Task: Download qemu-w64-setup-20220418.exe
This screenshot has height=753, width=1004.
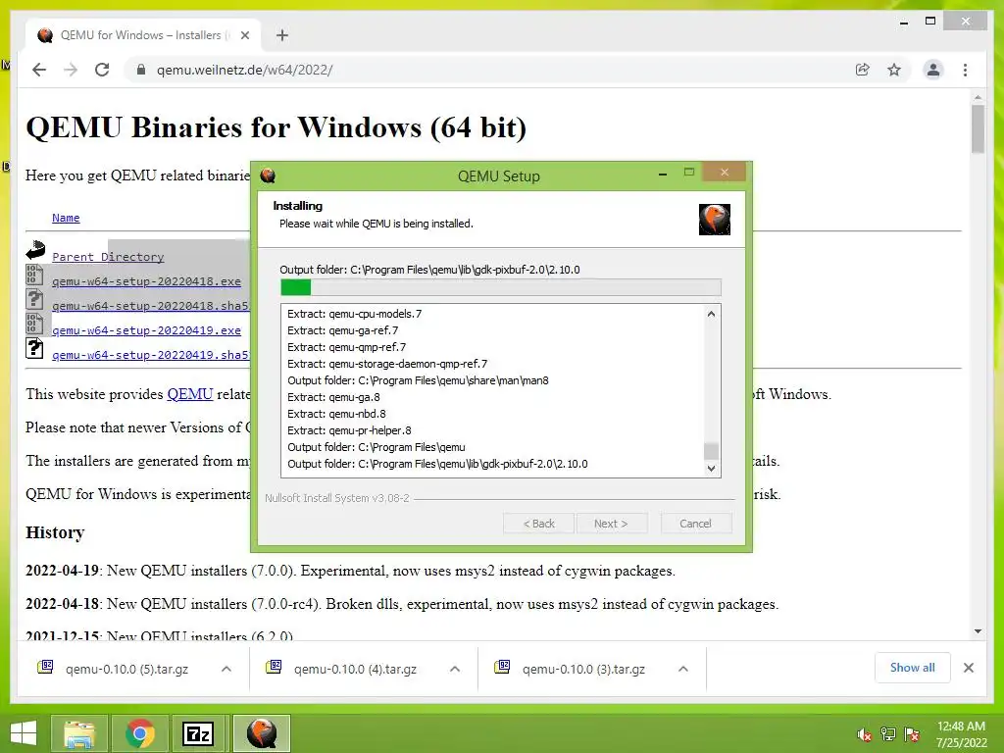Action: (x=147, y=281)
